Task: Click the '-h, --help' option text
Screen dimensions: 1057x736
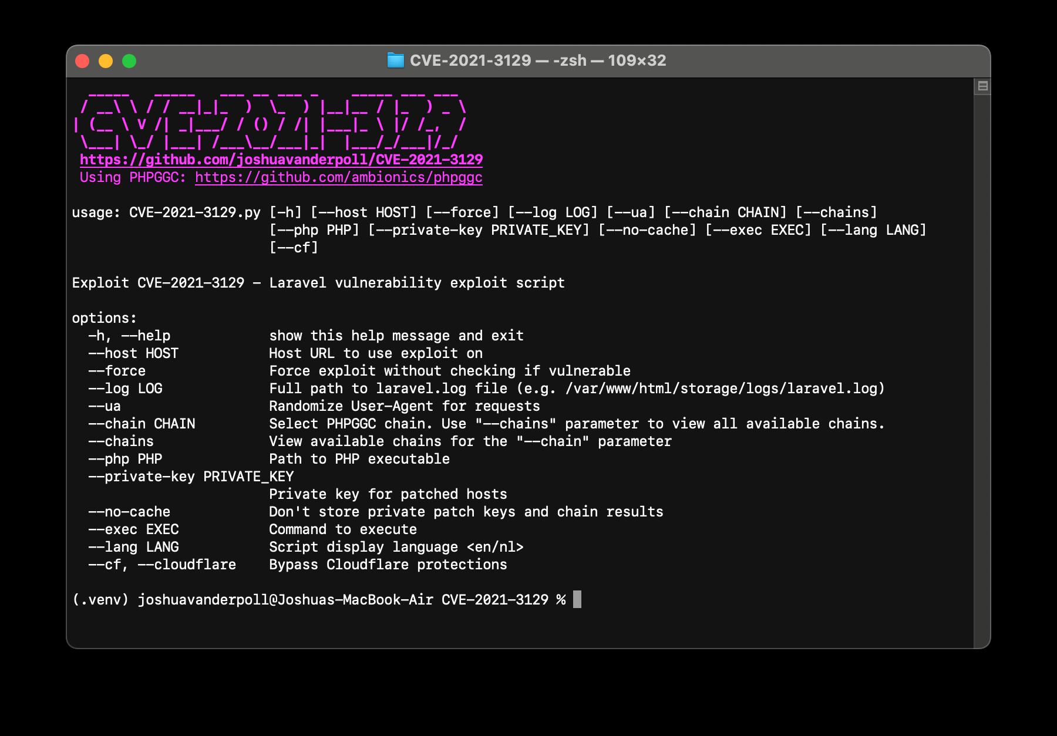Action: (129, 336)
